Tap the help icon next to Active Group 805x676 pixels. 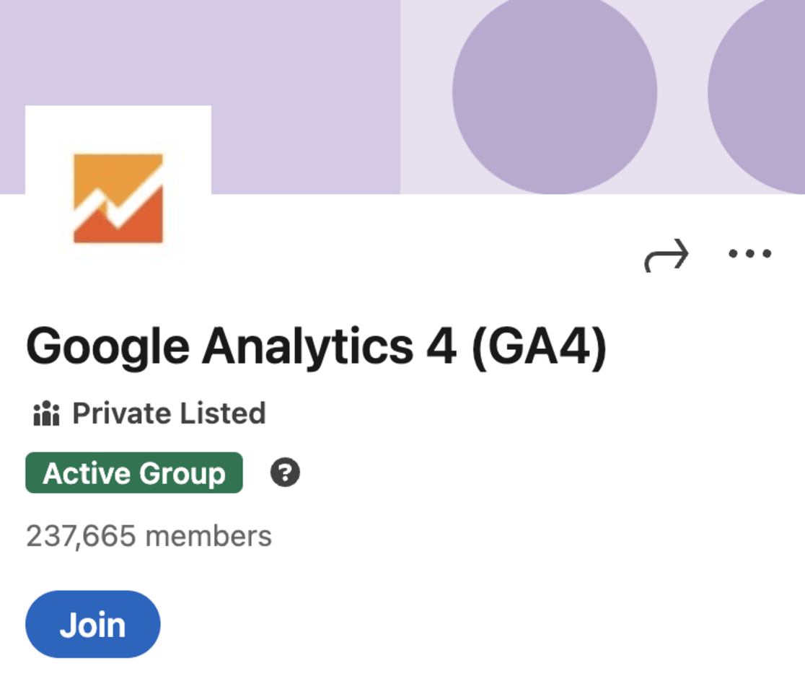coord(286,473)
